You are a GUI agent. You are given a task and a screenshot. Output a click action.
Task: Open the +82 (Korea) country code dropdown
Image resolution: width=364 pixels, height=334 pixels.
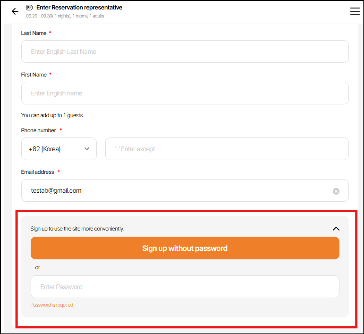pos(59,149)
